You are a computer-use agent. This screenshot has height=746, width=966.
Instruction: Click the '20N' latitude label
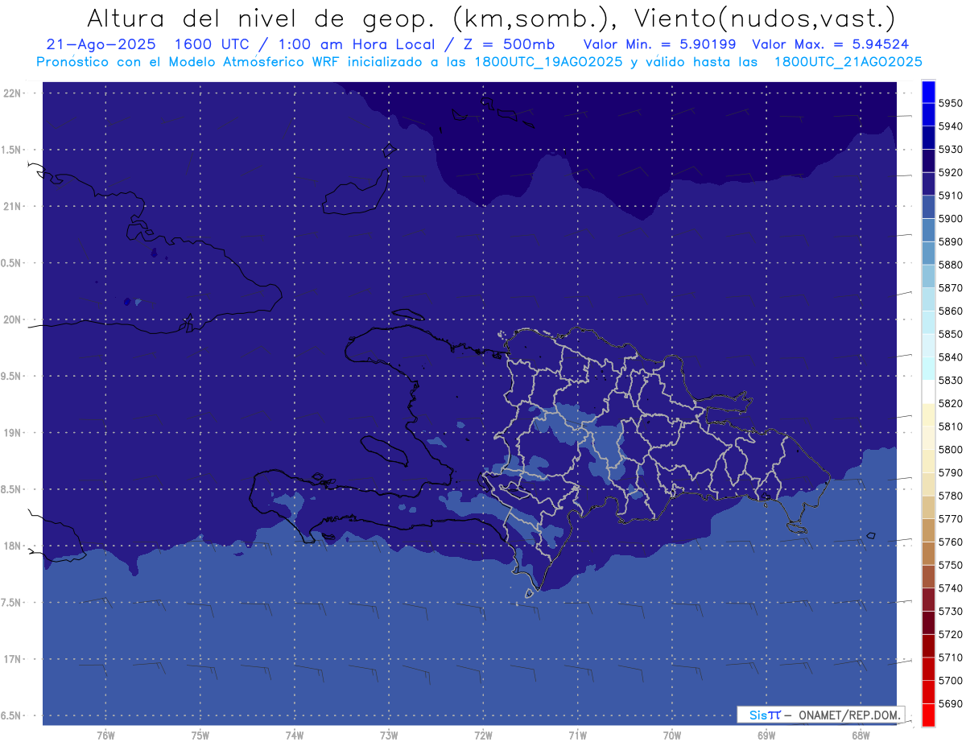coord(12,319)
